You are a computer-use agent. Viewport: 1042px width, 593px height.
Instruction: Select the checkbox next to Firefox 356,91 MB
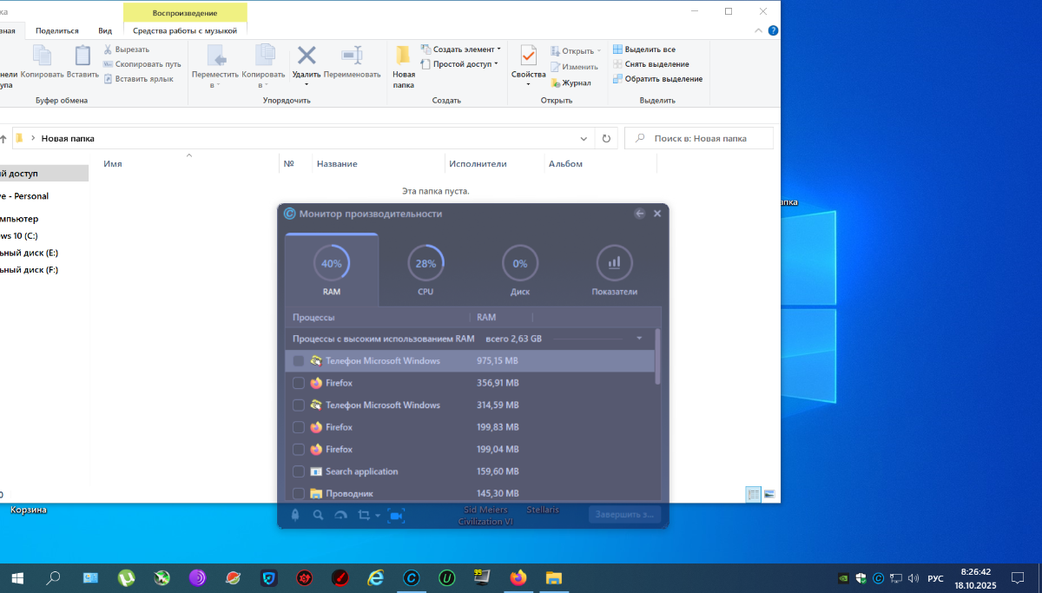(x=299, y=383)
